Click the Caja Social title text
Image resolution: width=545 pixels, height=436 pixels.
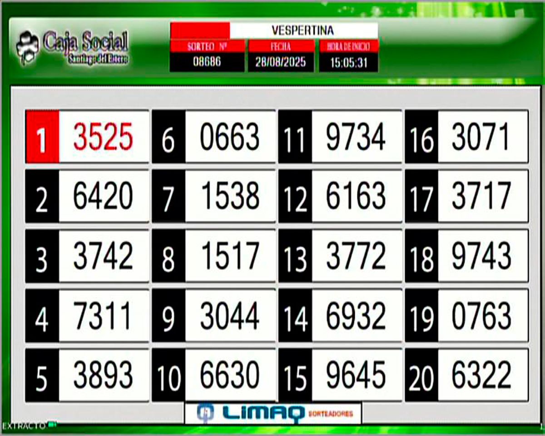[85, 42]
